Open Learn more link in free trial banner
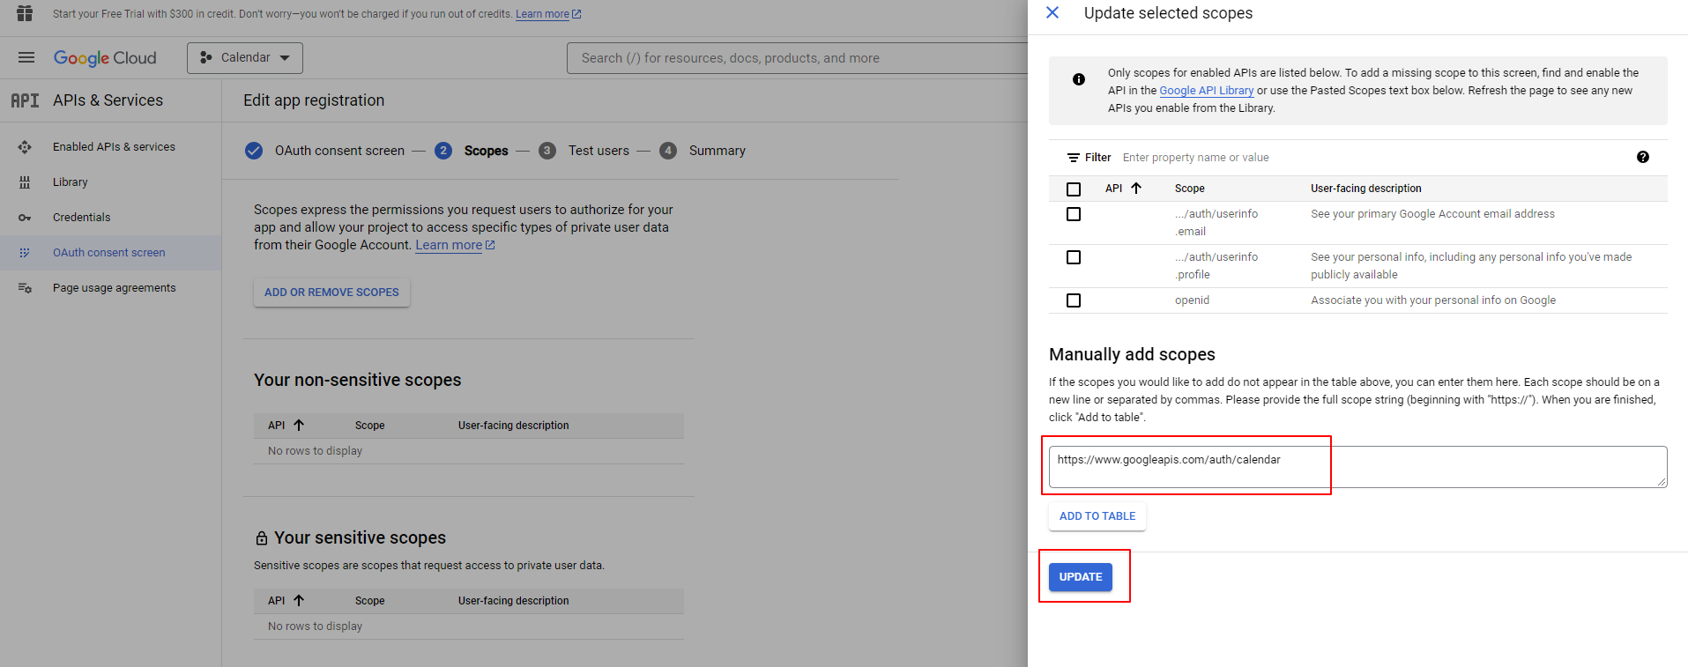1688x667 pixels. (x=548, y=14)
